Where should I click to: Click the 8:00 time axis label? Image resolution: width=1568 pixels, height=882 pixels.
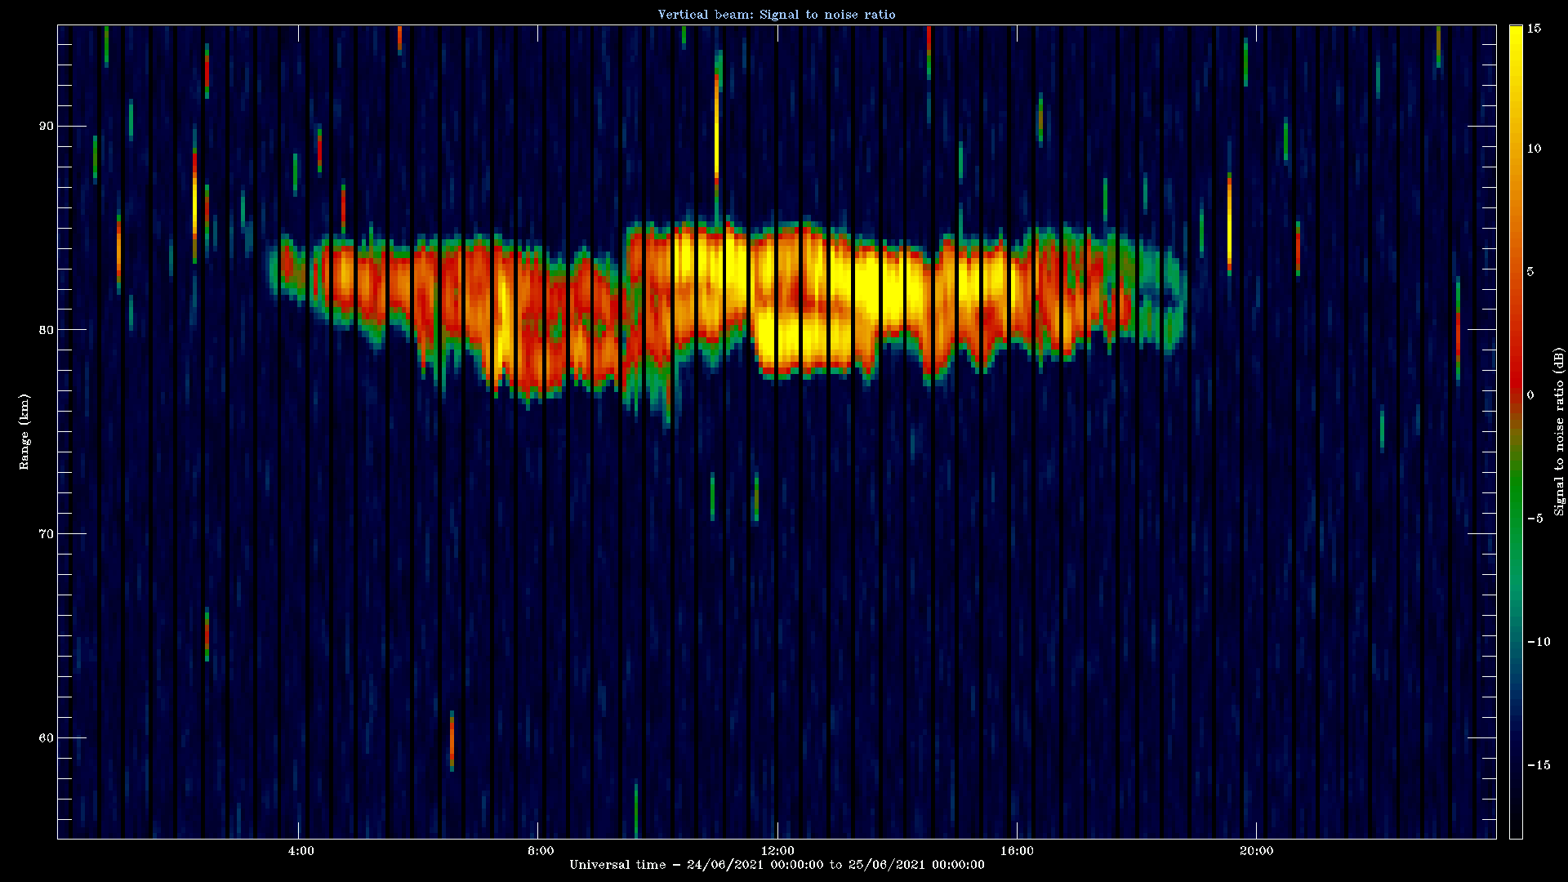(x=541, y=851)
